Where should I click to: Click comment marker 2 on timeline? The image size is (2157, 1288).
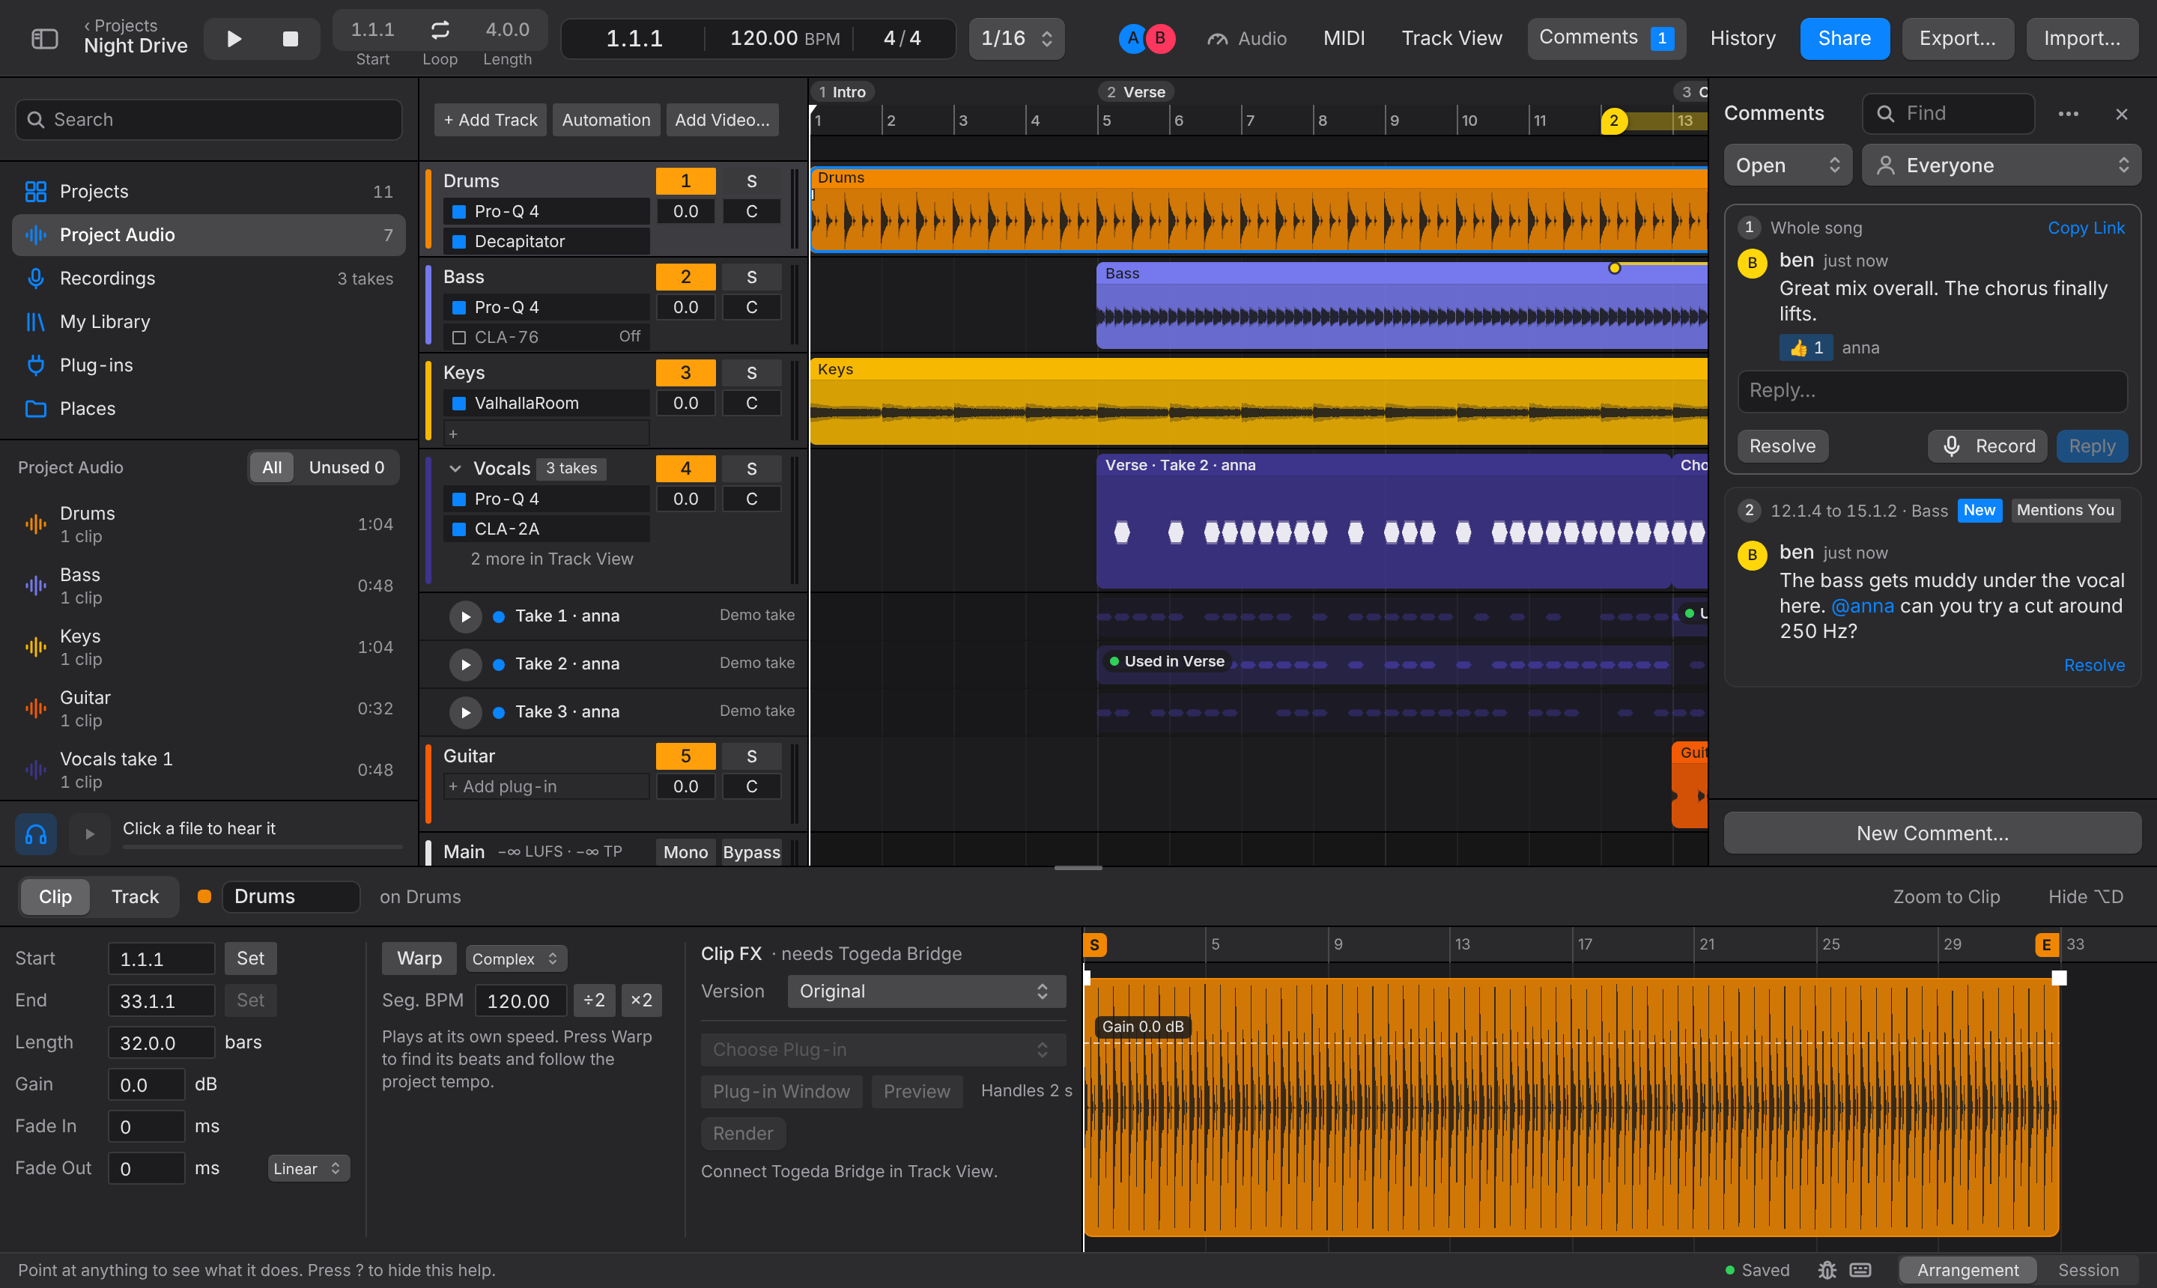click(1613, 121)
